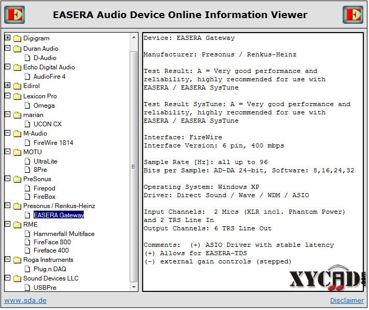Select the AudioFire 4 device entry
Viewport: 369px width, 310px height.
point(50,77)
